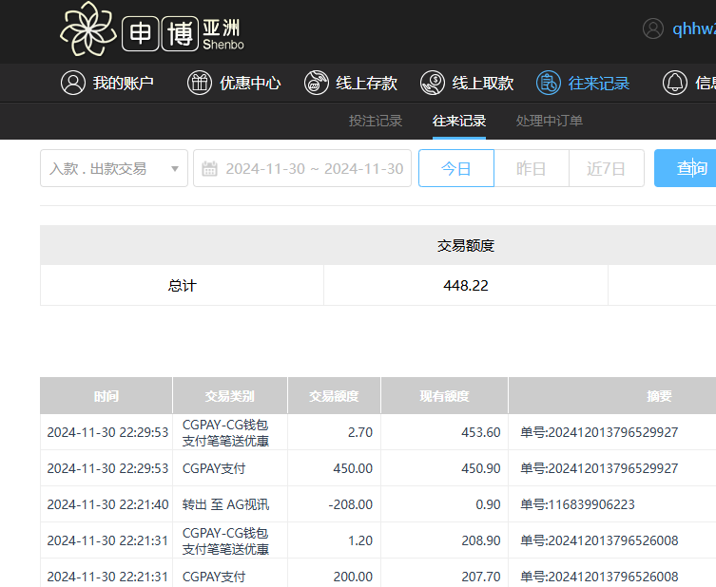Click the 我的账户 person icon

(x=73, y=83)
